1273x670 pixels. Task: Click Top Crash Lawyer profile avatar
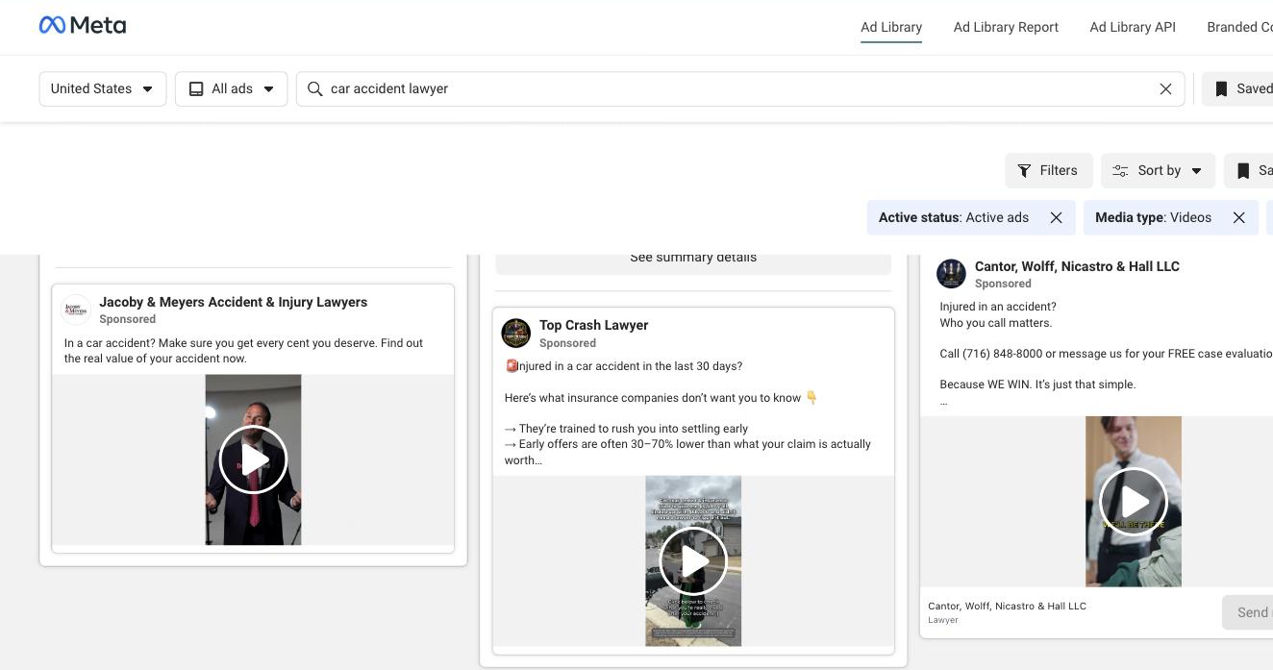516,334
